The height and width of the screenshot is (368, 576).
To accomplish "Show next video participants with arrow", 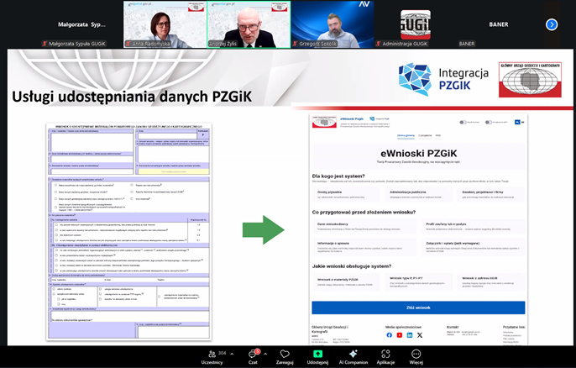I will click(552, 24).
